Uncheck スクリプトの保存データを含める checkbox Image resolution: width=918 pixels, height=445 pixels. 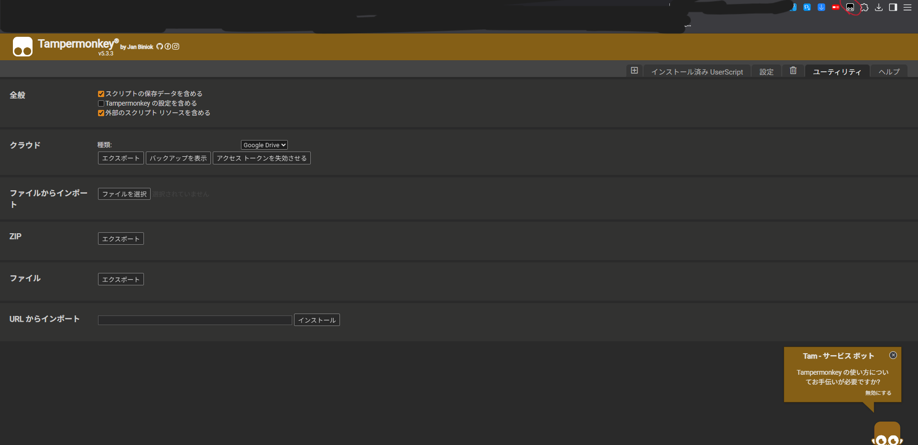[101, 94]
